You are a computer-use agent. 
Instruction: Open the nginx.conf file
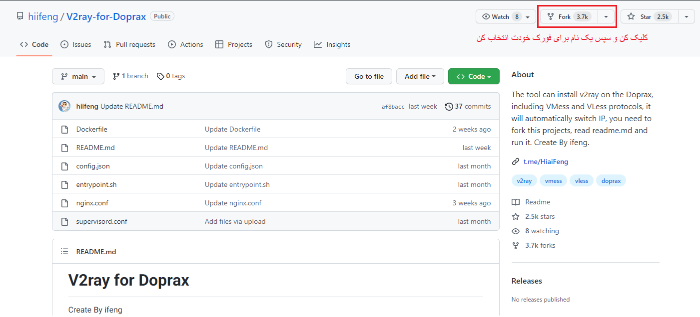pos(92,203)
